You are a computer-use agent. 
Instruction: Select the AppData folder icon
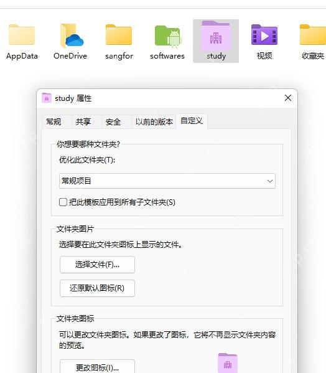22,35
